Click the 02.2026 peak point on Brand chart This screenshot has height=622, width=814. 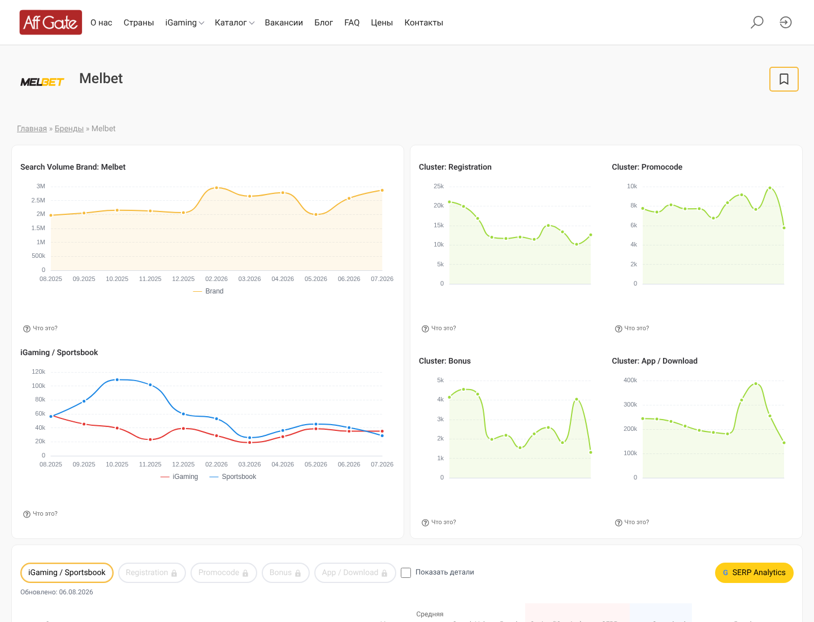pyautogui.click(x=217, y=188)
